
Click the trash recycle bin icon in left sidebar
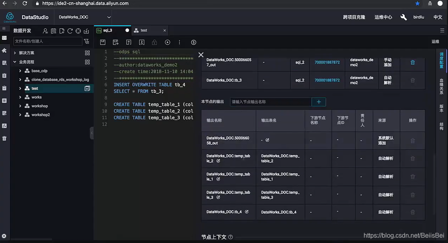coord(4,138)
